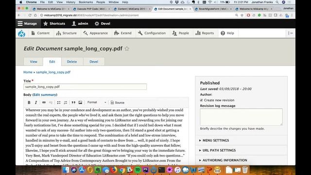Bookmark this page with the address bar star
The width and height of the screenshot is (311, 175).
242,15
